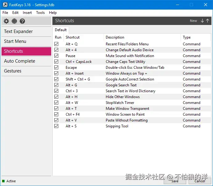Screen dimensions: 213x186
Task: Switch to Gestures section
Action: 26,71
